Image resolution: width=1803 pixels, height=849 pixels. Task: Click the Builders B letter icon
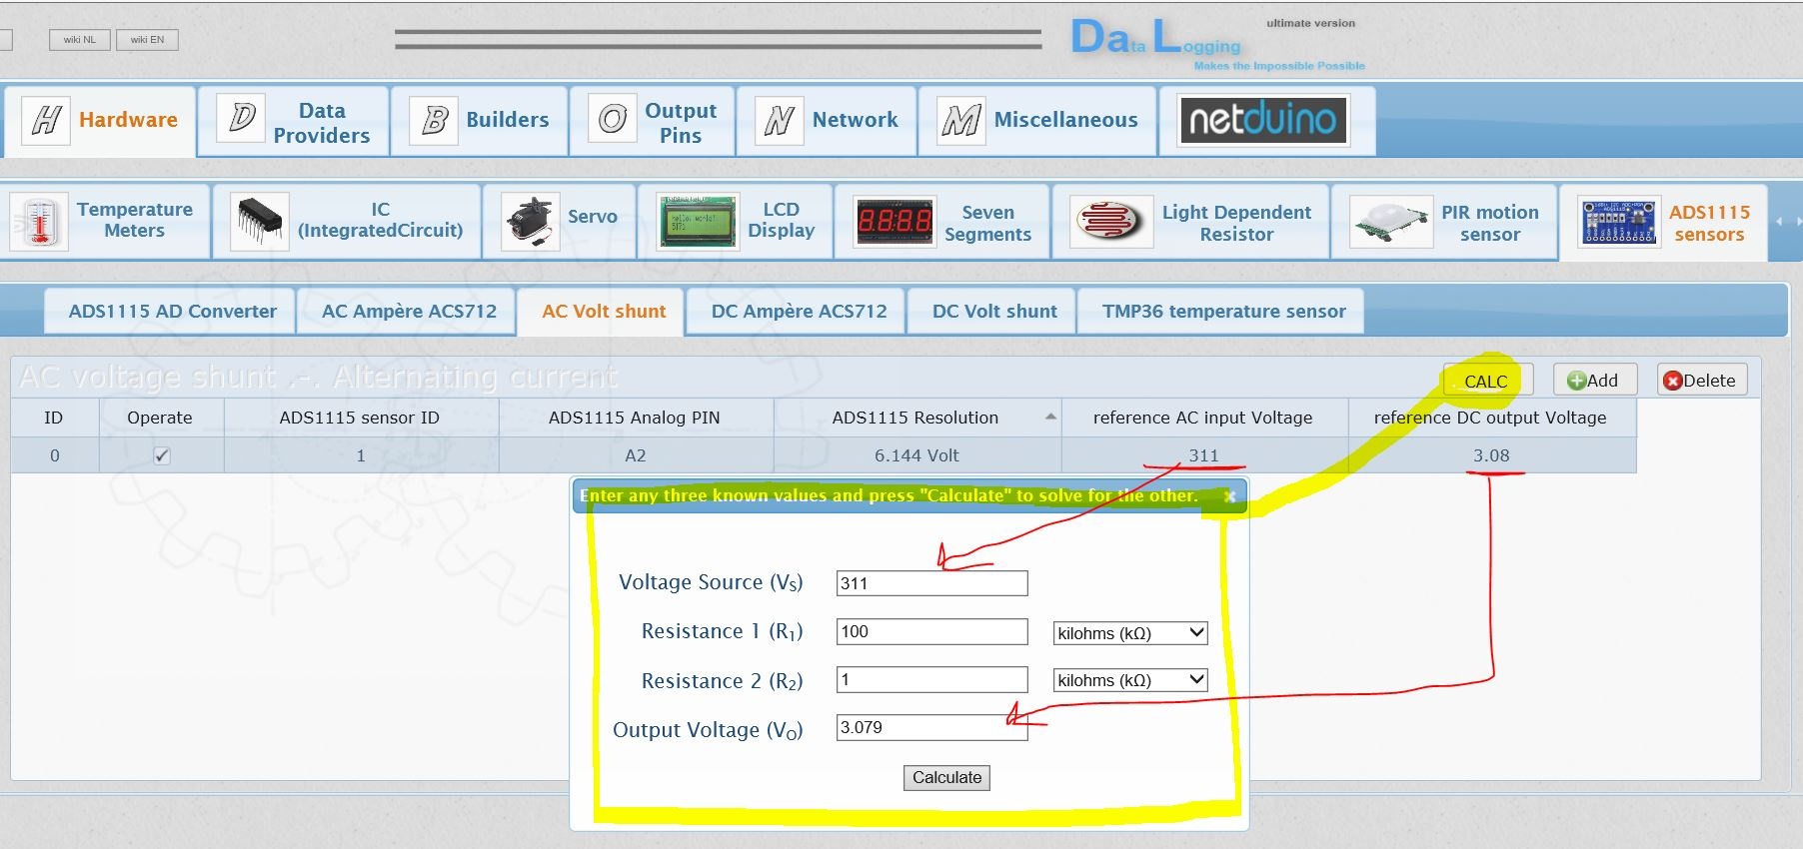point(434,120)
